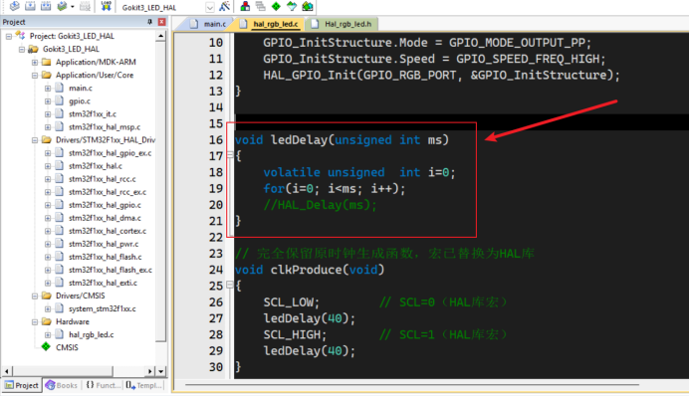Click line number 16 in editor gutter
The image size is (689, 397).
tap(216, 140)
